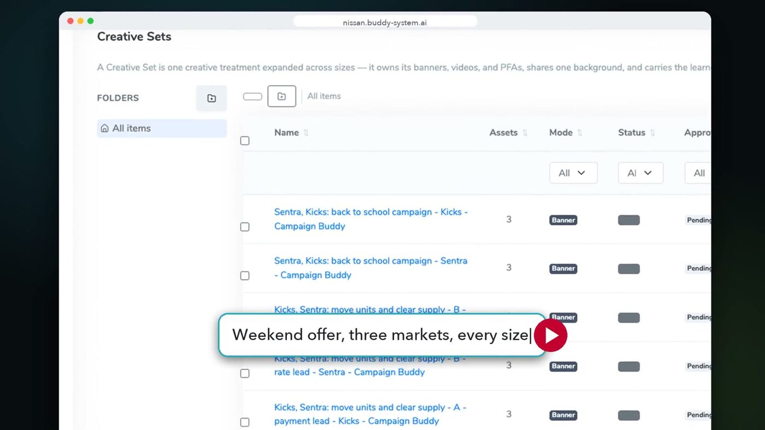
Task: Click the Banner badge in payment lead Kicks row
Action: point(563,415)
